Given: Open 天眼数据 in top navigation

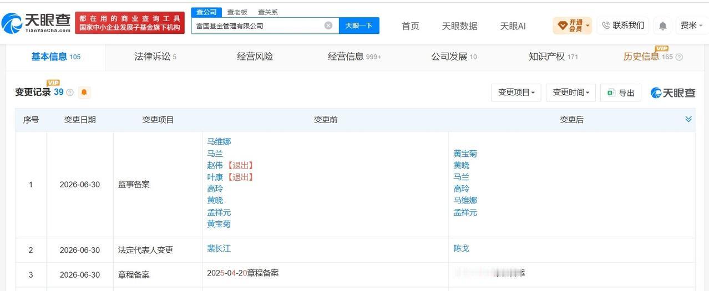Looking at the screenshot, I should (459, 26).
